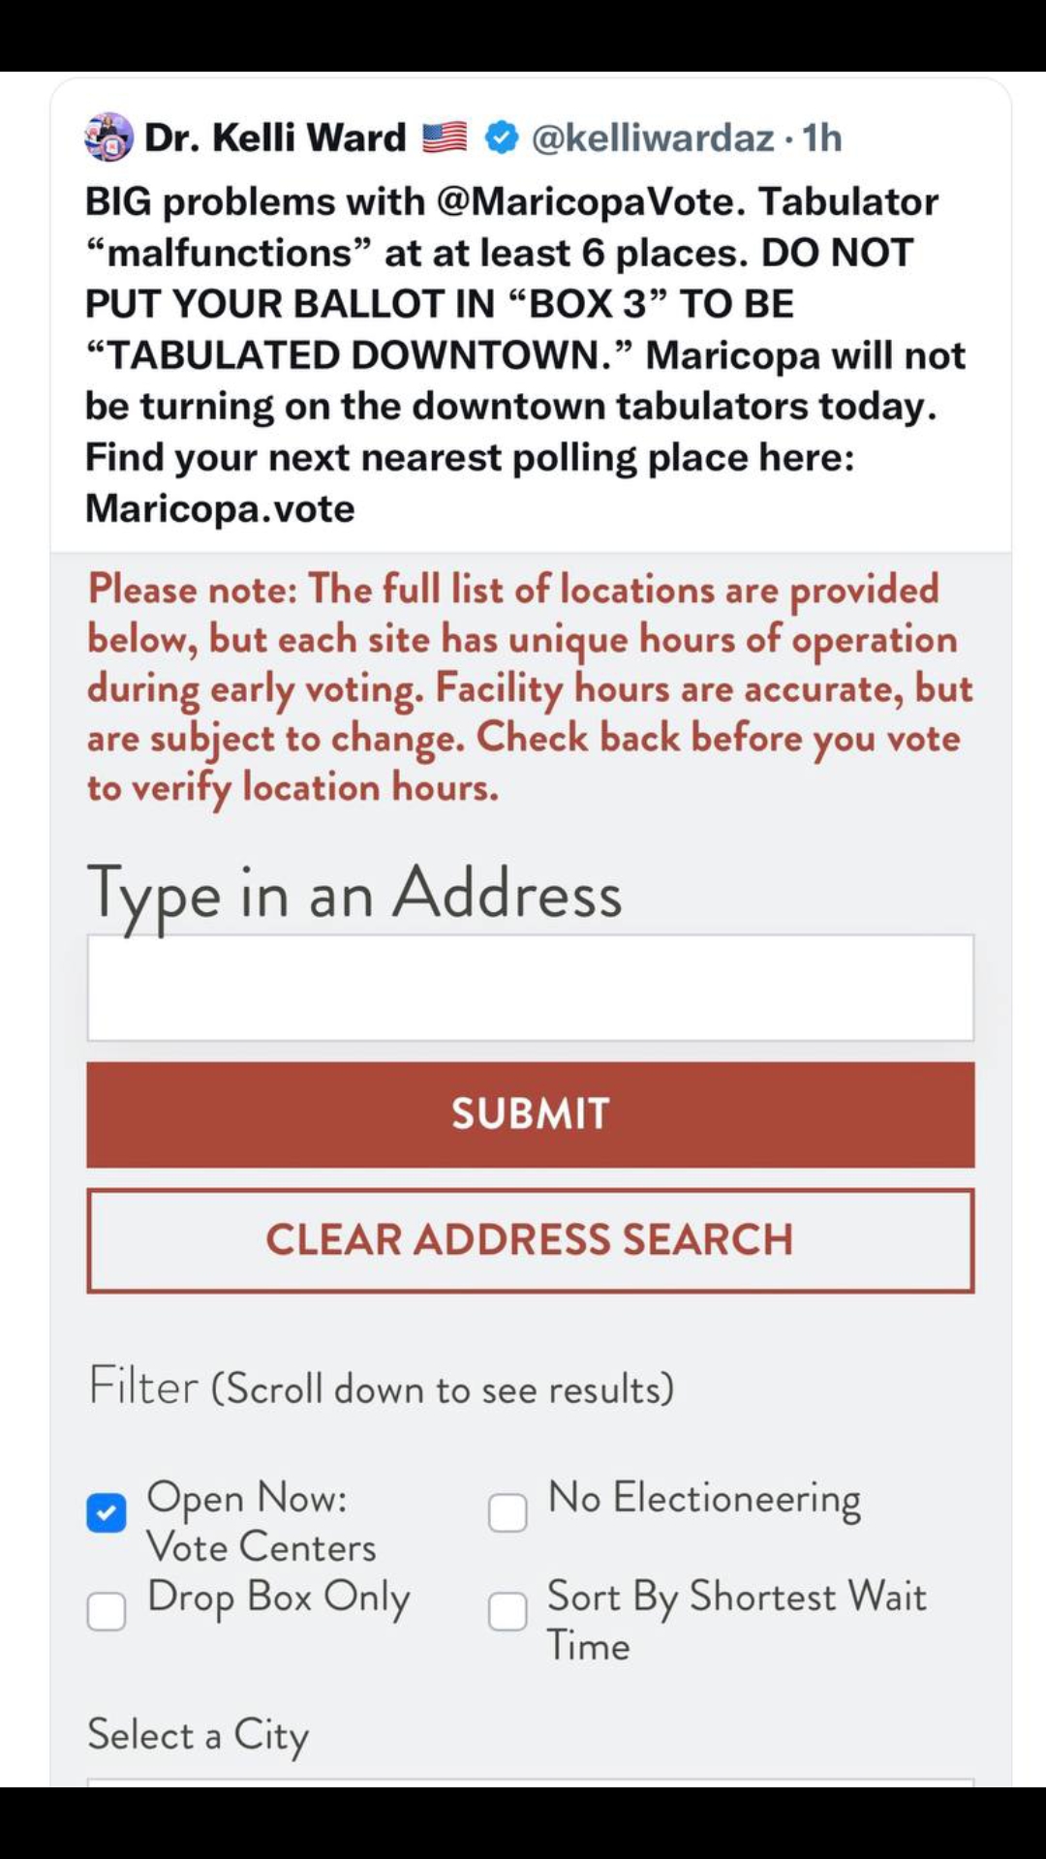Click the SUBMIT button
The image size is (1046, 1859).
pyautogui.click(x=531, y=1114)
